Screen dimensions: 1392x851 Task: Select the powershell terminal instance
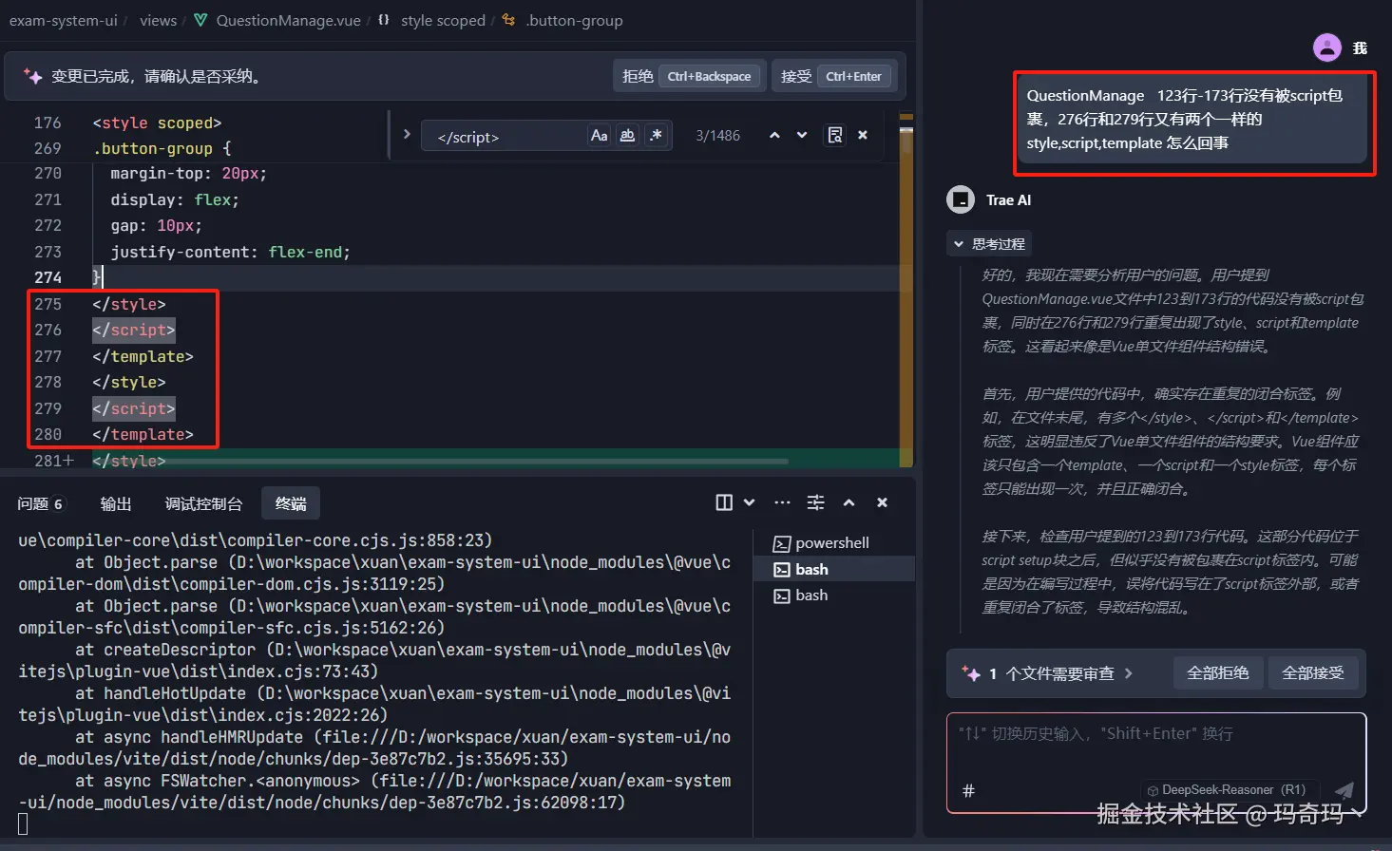[x=834, y=543]
